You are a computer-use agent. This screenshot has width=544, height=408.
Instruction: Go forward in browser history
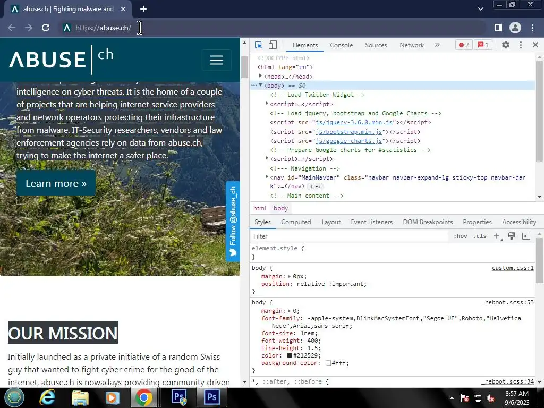coord(29,28)
